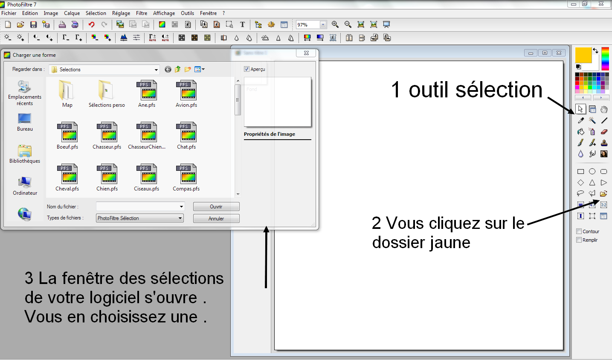Choose the triangle selection shape

tap(592, 183)
